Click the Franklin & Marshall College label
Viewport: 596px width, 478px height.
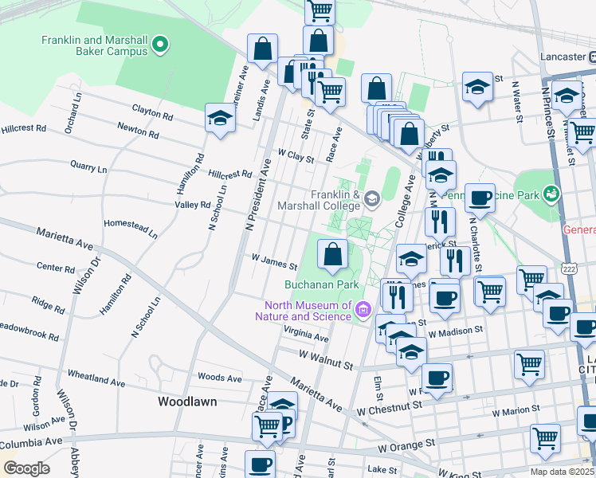[x=319, y=200]
